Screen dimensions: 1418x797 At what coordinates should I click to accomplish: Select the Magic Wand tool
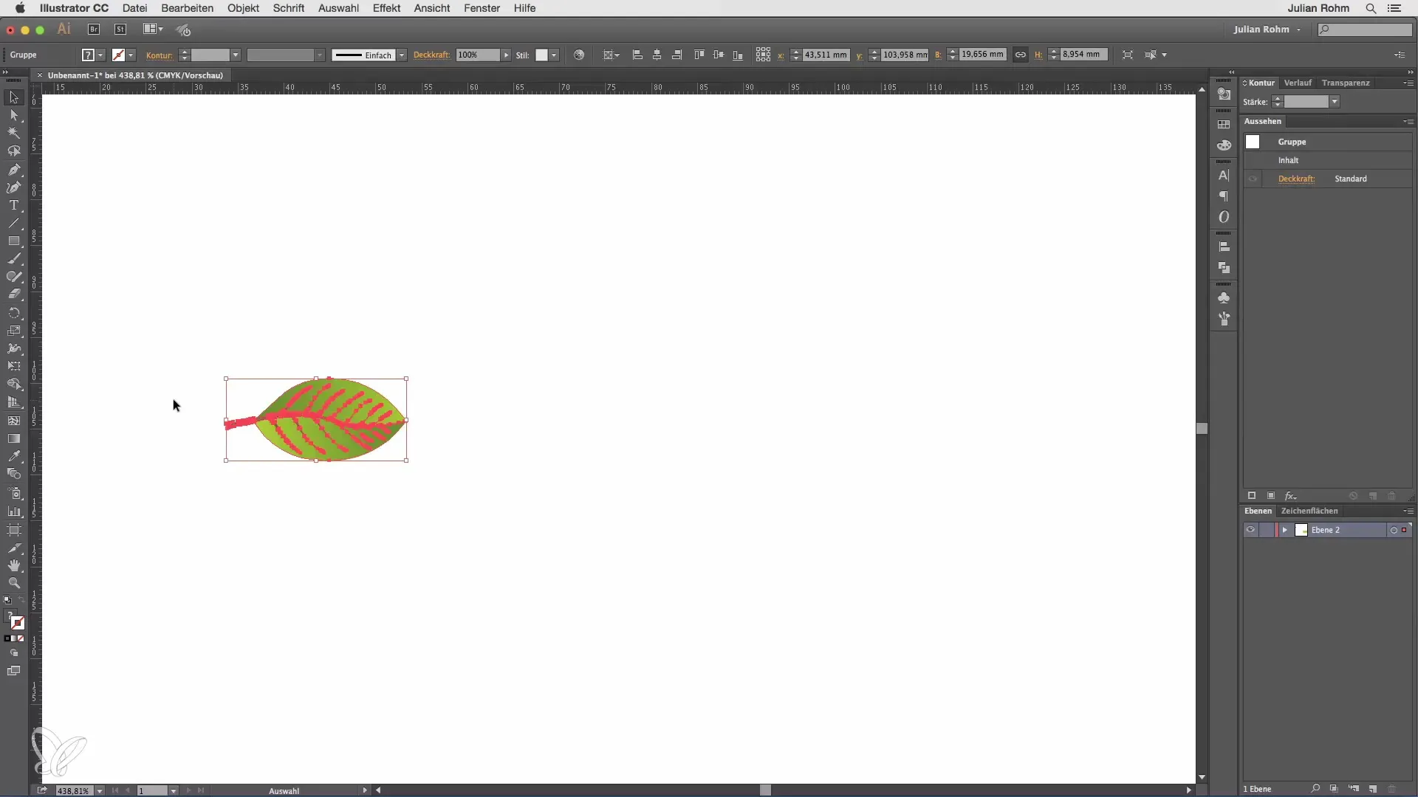(x=14, y=134)
